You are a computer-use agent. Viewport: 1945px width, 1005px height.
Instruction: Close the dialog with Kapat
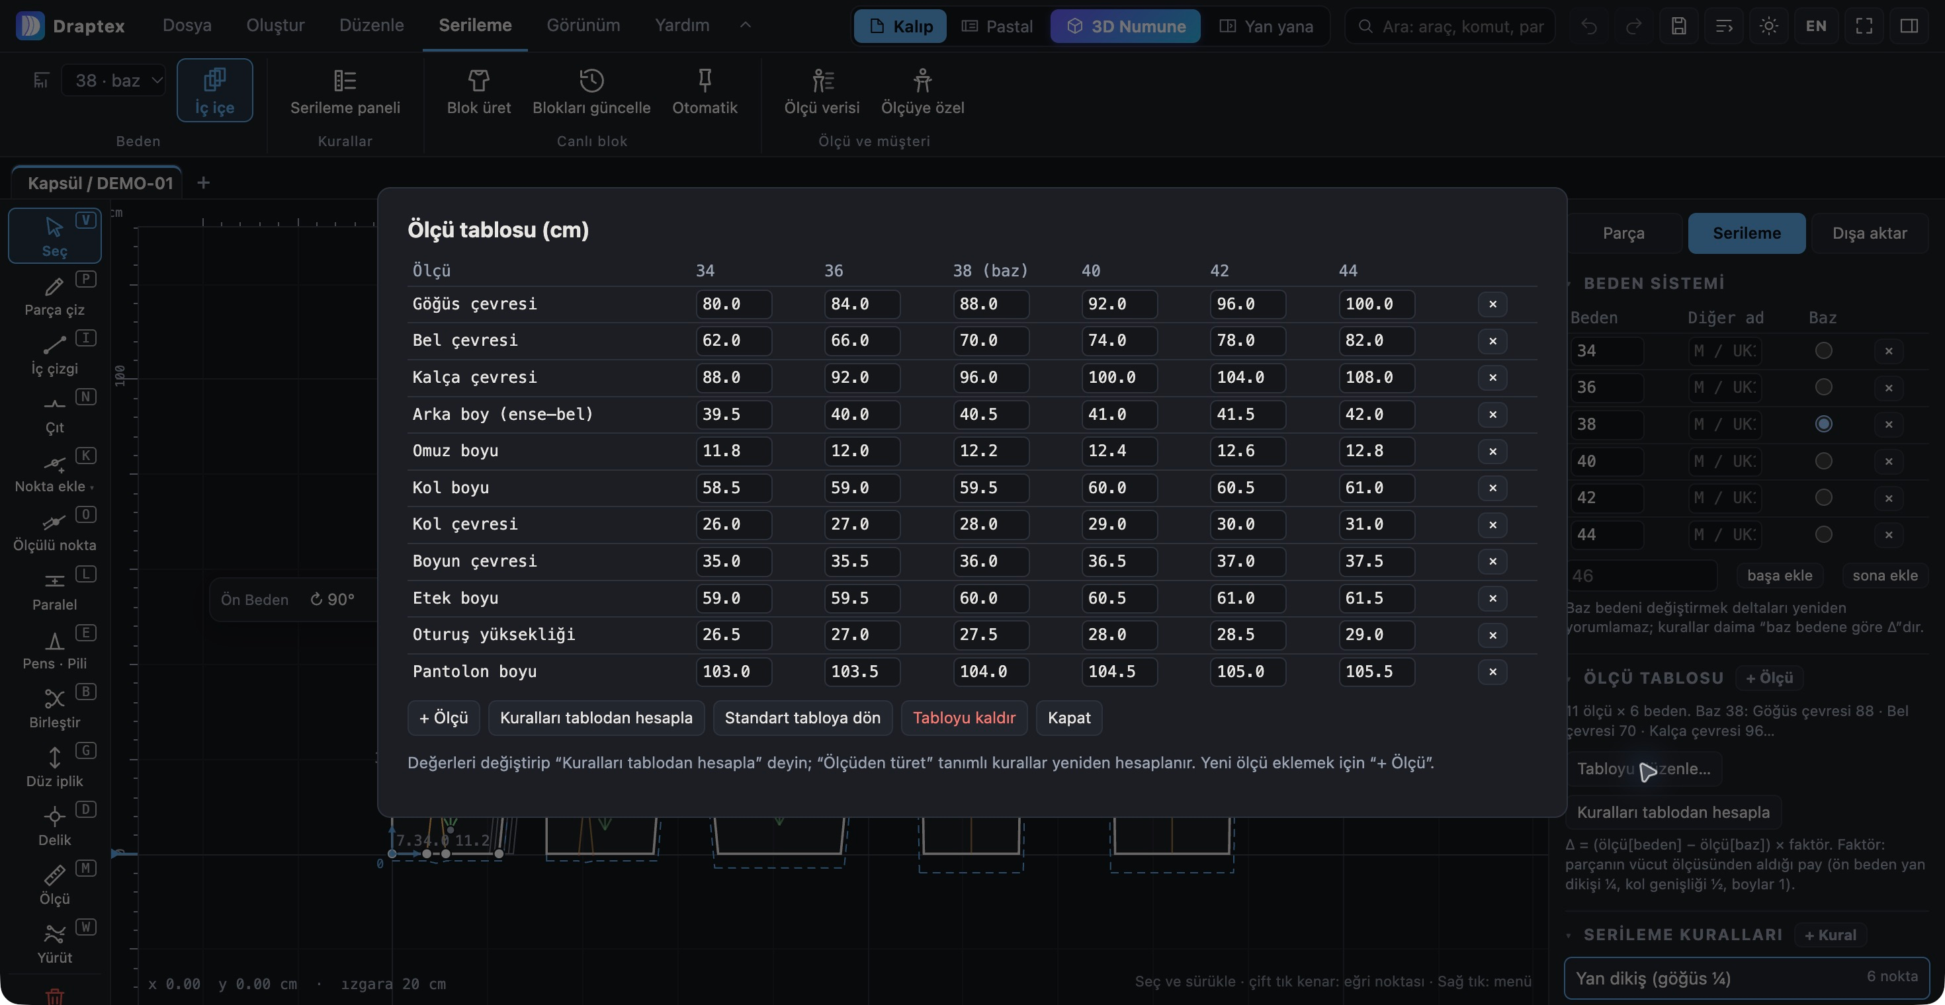click(x=1068, y=717)
